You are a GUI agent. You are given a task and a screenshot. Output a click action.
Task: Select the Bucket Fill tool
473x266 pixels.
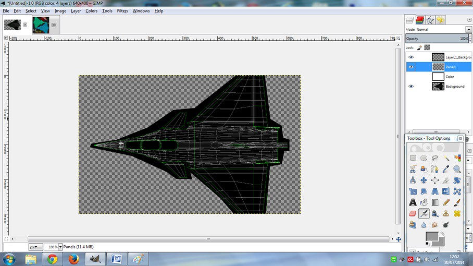click(x=424, y=202)
